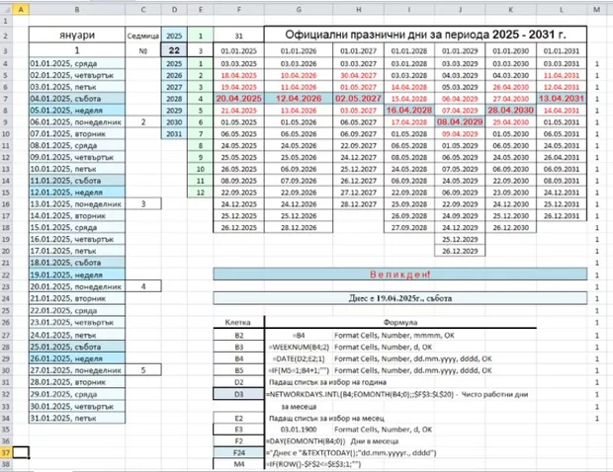Select bold date 16.04.2028

(409, 110)
